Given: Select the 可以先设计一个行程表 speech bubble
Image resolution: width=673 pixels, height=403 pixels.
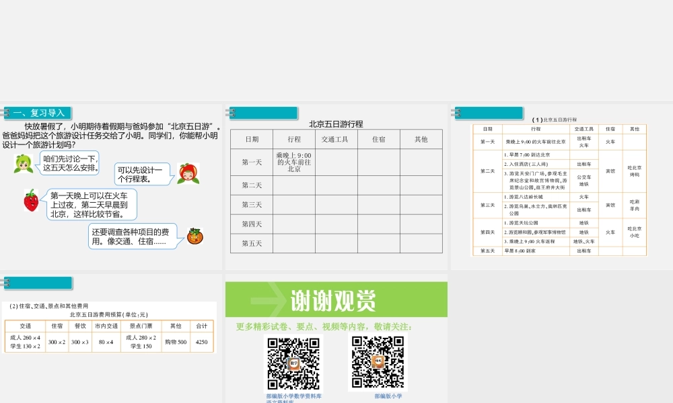Looking at the screenshot, I should coord(139,175).
